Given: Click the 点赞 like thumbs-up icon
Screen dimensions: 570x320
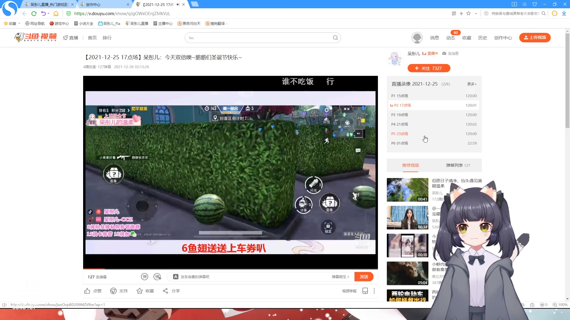Looking at the screenshot, I should point(87,291).
